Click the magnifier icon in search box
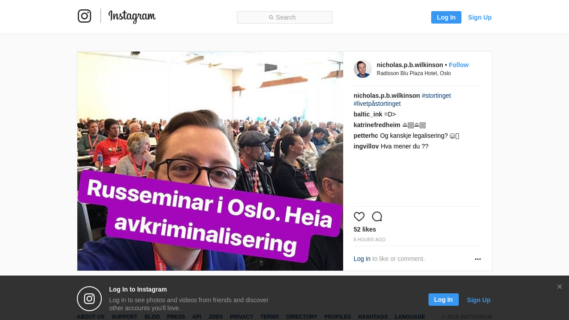The height and width of the screenshot is (320, 569). pos(271,17)
